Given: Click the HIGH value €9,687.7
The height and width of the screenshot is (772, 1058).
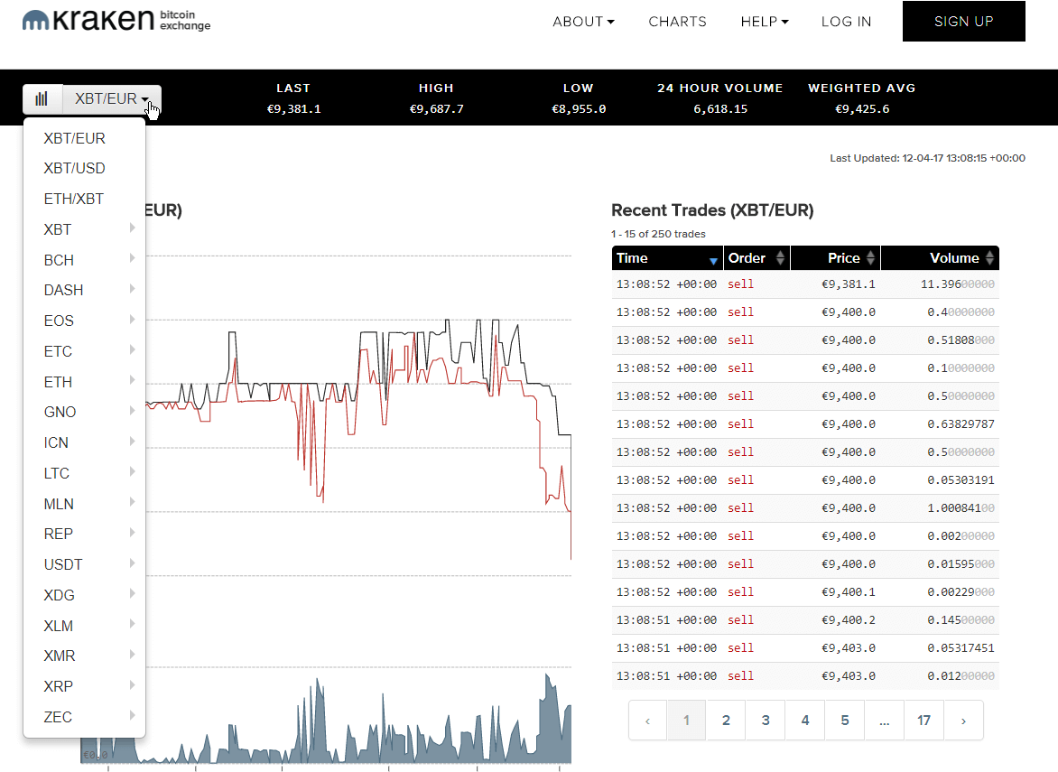Looking at the screenshot, I should pos(437,109).
